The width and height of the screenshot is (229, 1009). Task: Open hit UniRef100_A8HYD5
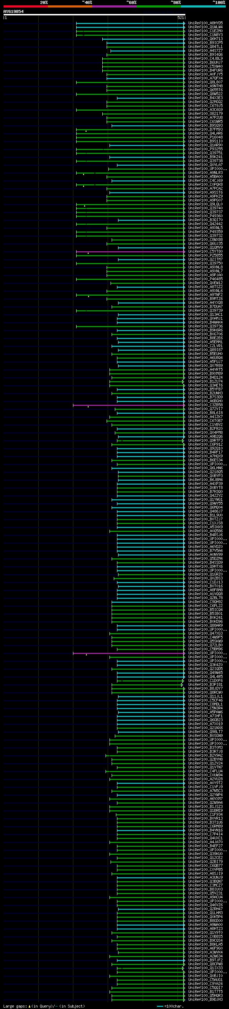[205, 23]
